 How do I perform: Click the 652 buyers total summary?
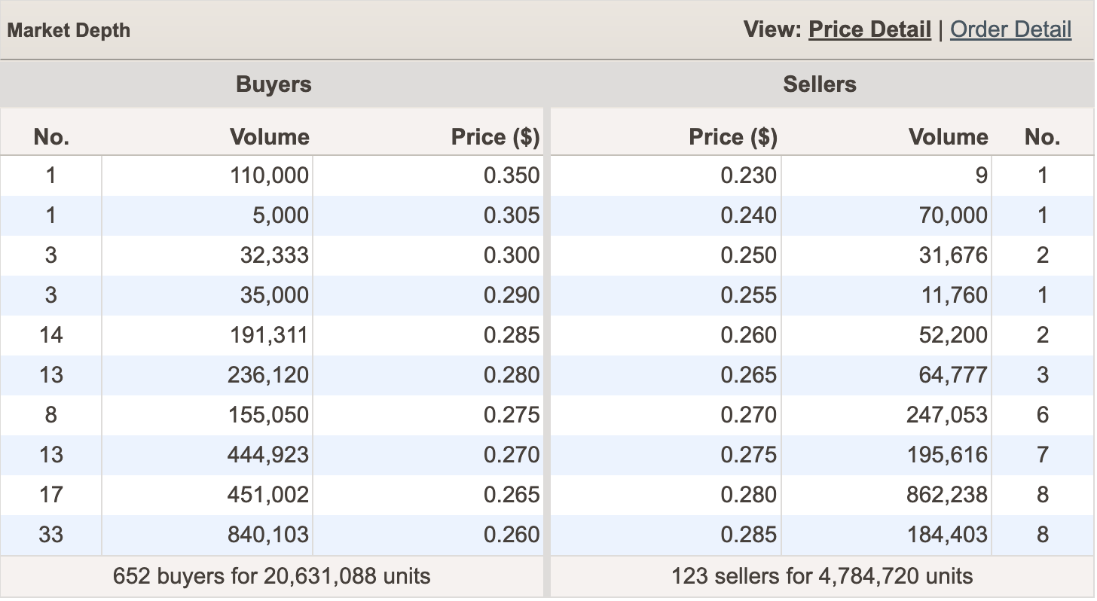coord(271,577)
